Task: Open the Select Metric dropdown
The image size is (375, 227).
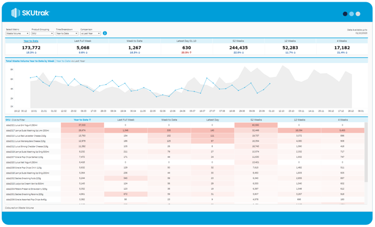Action: tap(17, 33)
